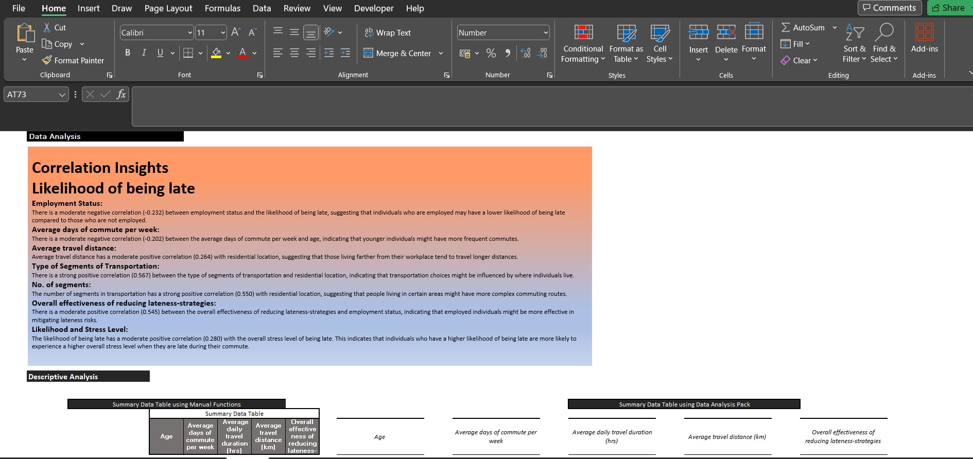Click the Insert Function fx icon
This screenshot has width=973, height=459.
[x=121, y=94]
